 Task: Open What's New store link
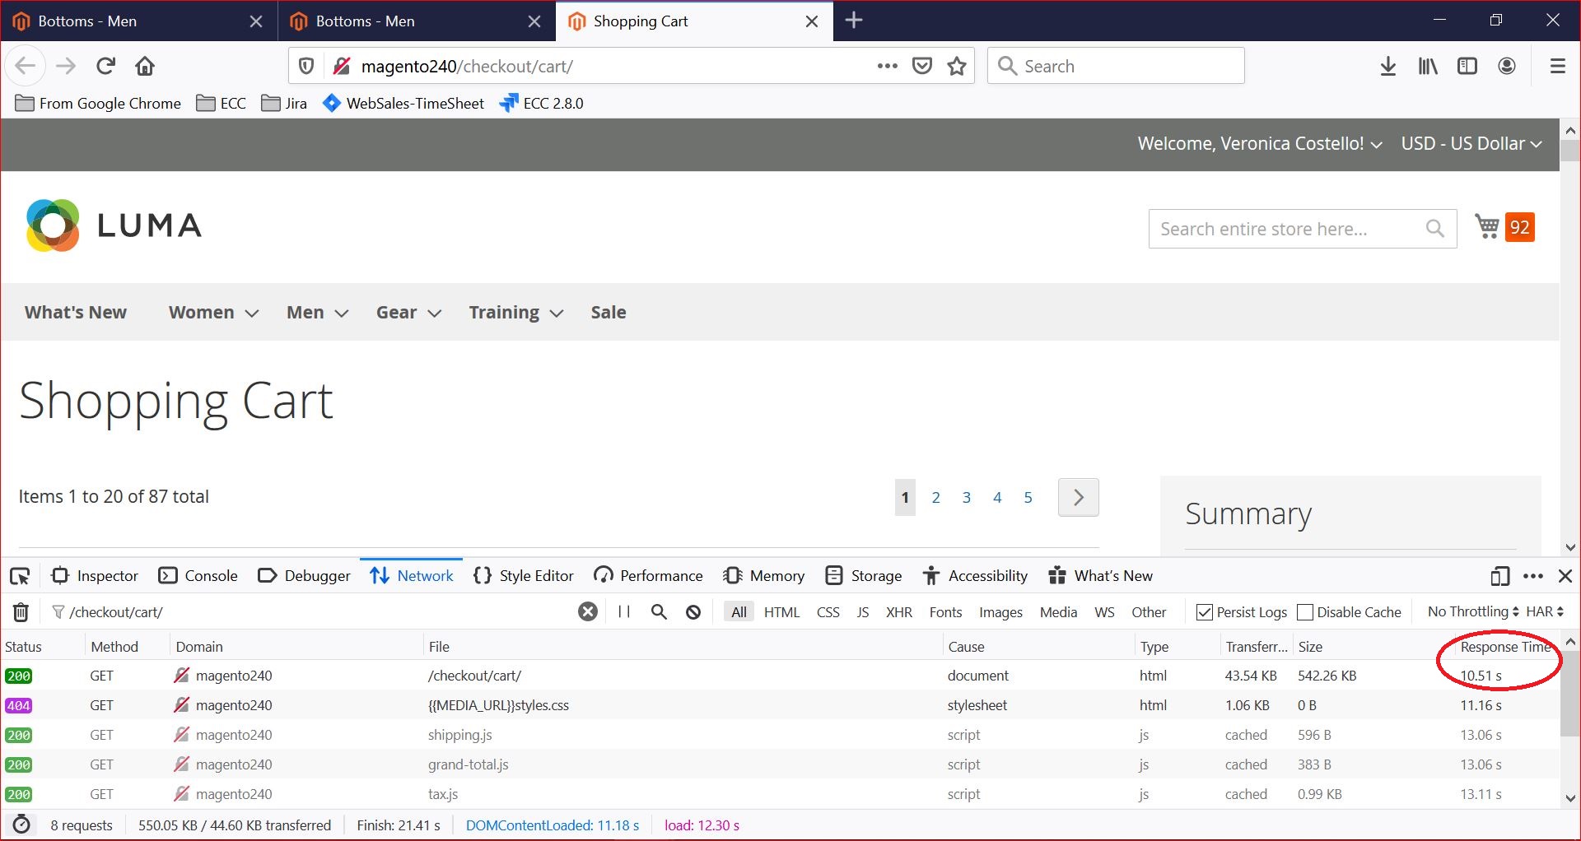(76, 313)
